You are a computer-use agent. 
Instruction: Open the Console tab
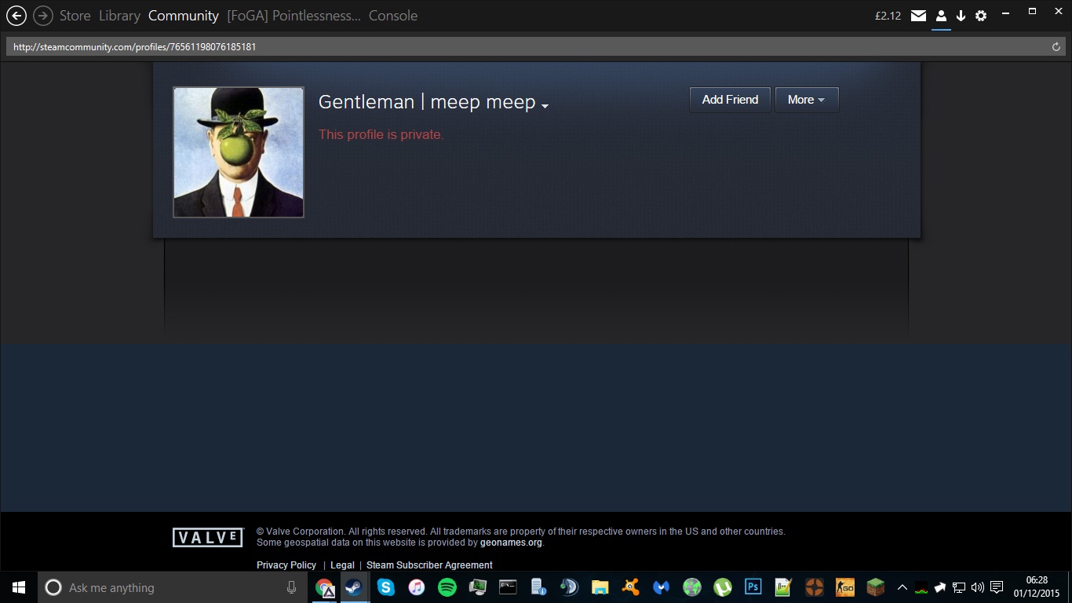pos(392,16)
